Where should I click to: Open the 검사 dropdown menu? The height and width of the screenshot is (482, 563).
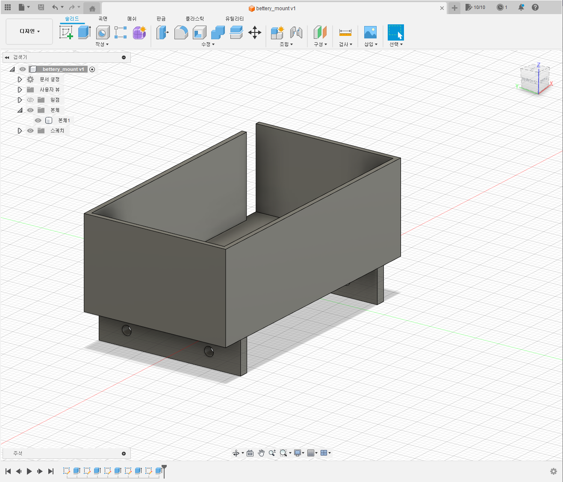[x=346, y=44]
